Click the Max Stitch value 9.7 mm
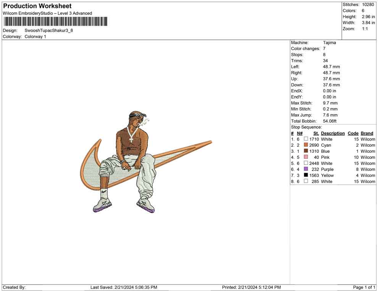This screenshot has width=378, height=291. [x=330, y=103]
